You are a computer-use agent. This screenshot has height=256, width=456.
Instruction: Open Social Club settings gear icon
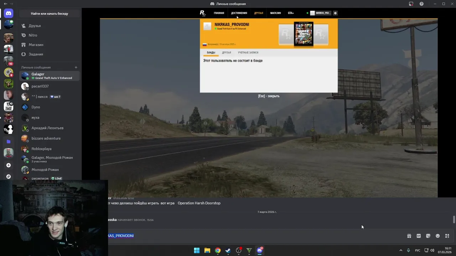coord(335,13)
